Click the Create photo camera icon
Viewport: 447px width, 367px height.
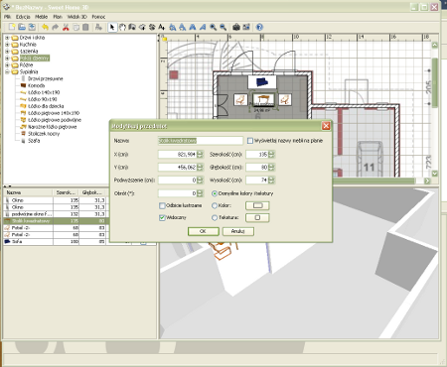(x=235, y=27)
